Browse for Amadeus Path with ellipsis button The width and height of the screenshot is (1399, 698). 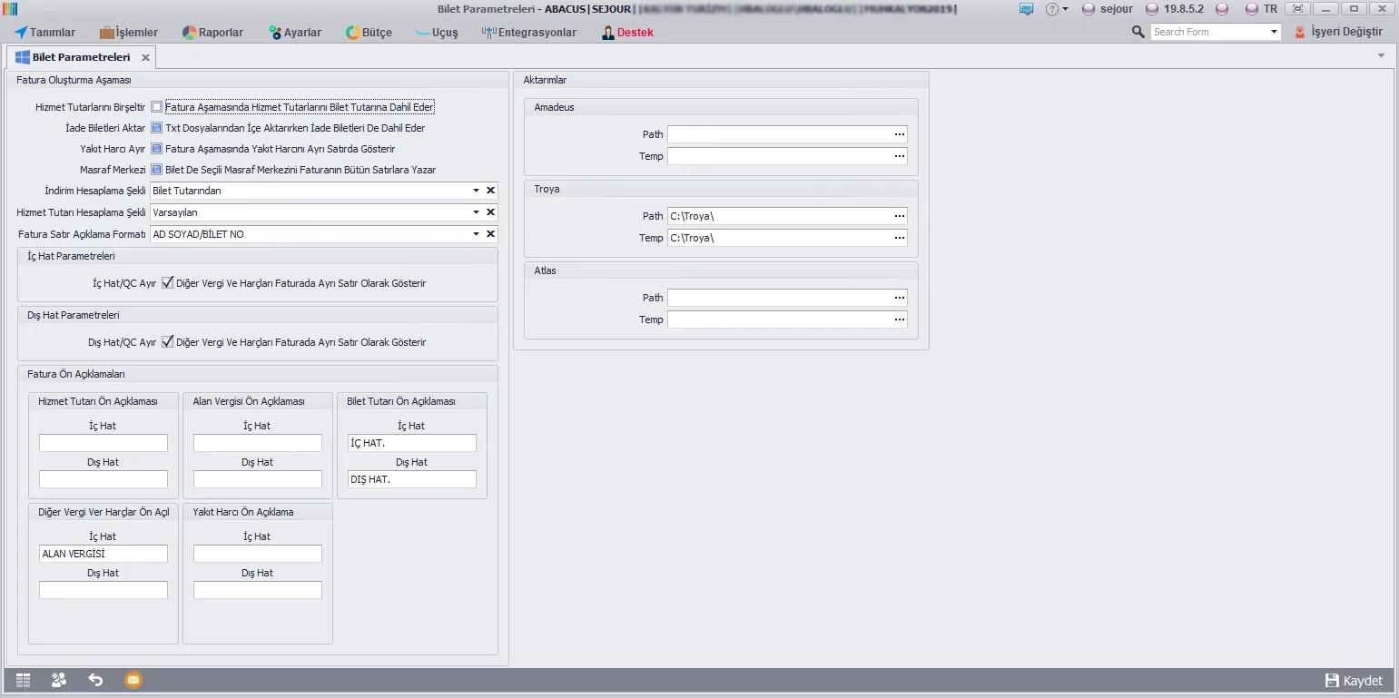pyautogui.click(x=900, y=134)
